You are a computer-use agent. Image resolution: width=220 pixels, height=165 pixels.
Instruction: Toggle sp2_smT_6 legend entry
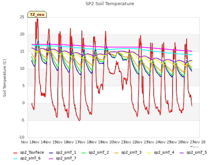coord(27,158)
